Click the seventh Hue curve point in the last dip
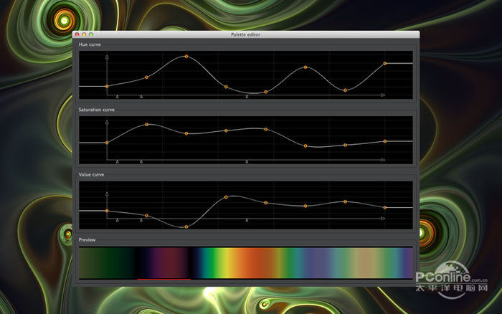 tap(345, 90)
